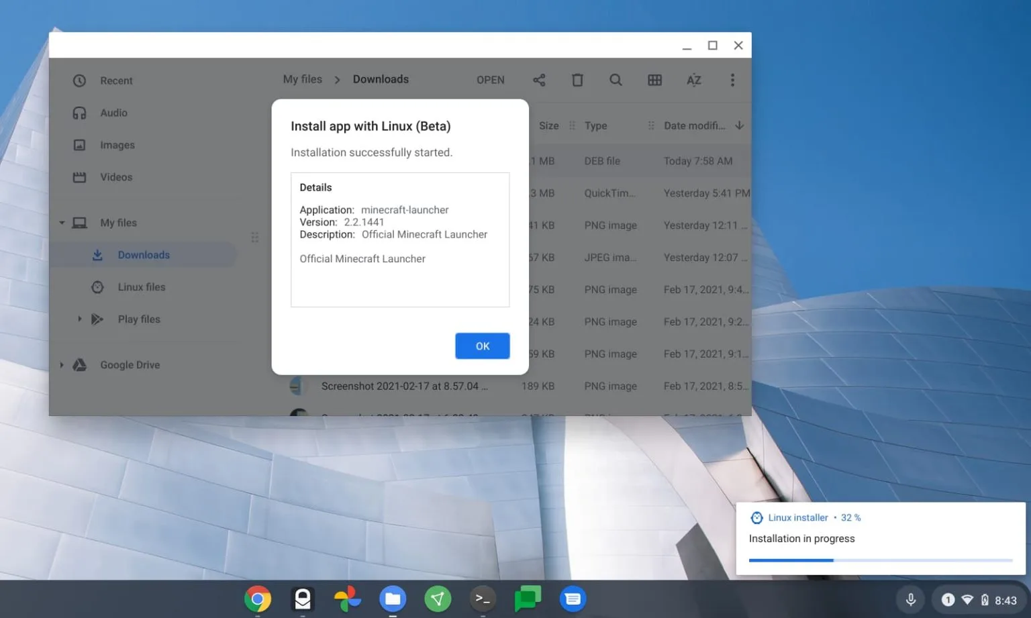Open the Terminal app from the shelf

pos(483,599)
